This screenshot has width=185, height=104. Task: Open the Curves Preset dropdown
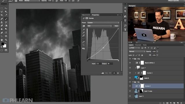point(103,23)
